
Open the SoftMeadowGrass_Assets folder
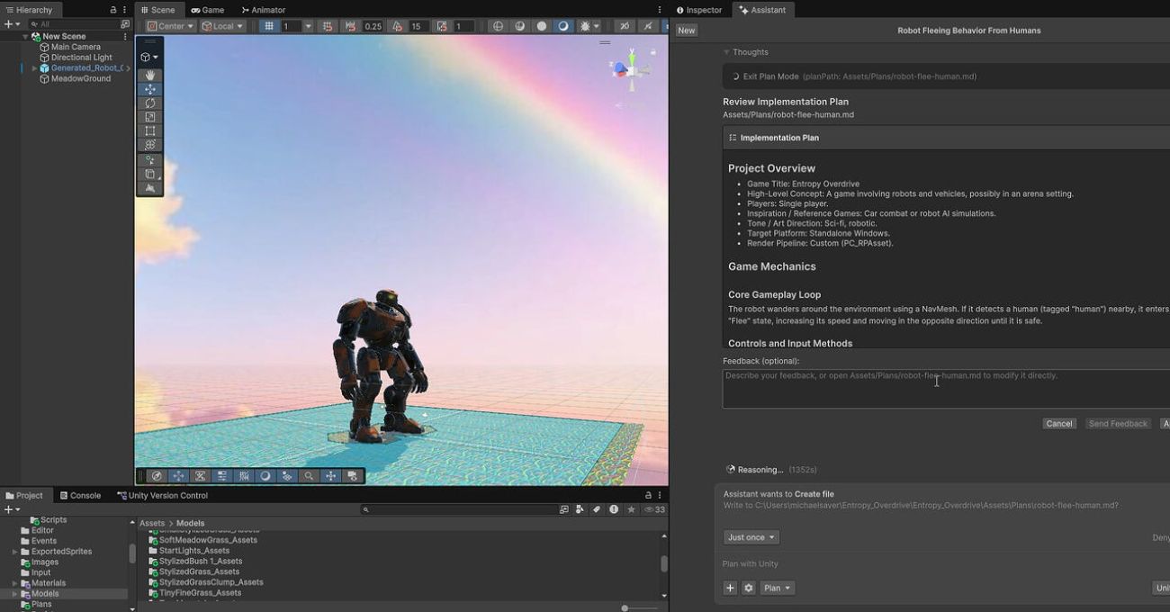tap(202, 540)
